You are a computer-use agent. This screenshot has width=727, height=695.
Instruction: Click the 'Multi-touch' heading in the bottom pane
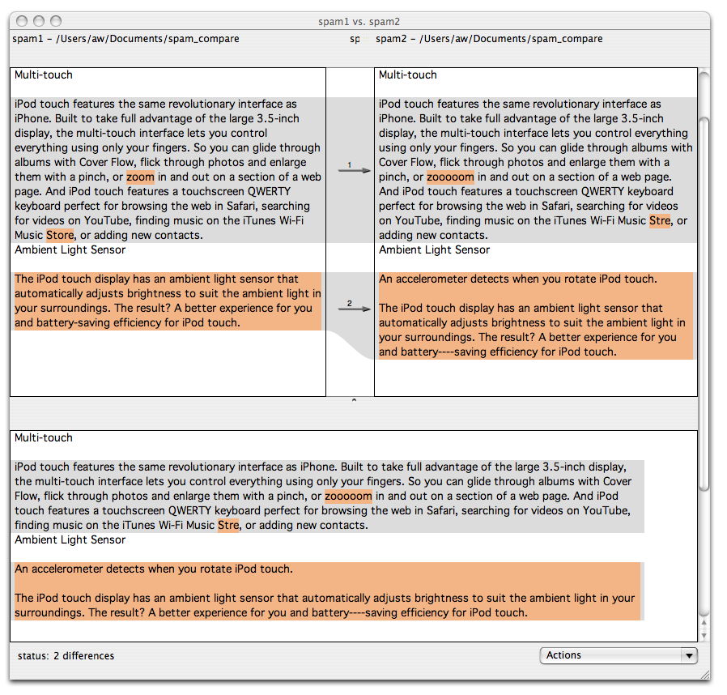[x=44, y=437]
